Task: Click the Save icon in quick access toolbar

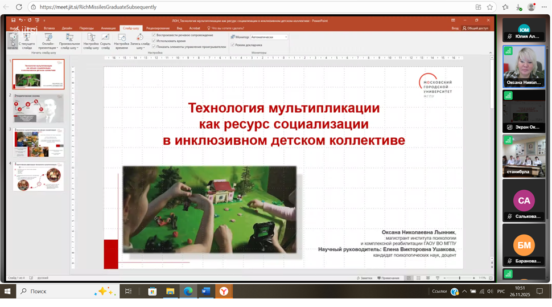Action: point(14,21)
